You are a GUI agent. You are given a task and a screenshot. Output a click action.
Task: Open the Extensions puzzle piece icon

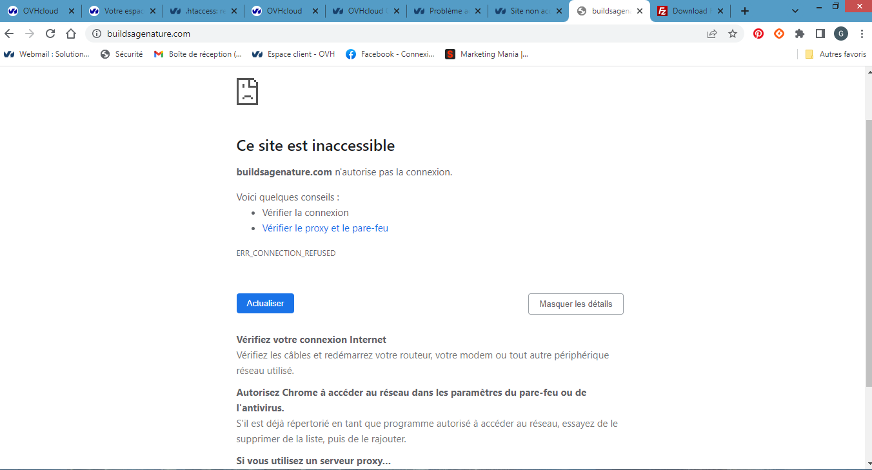[800, 34]
